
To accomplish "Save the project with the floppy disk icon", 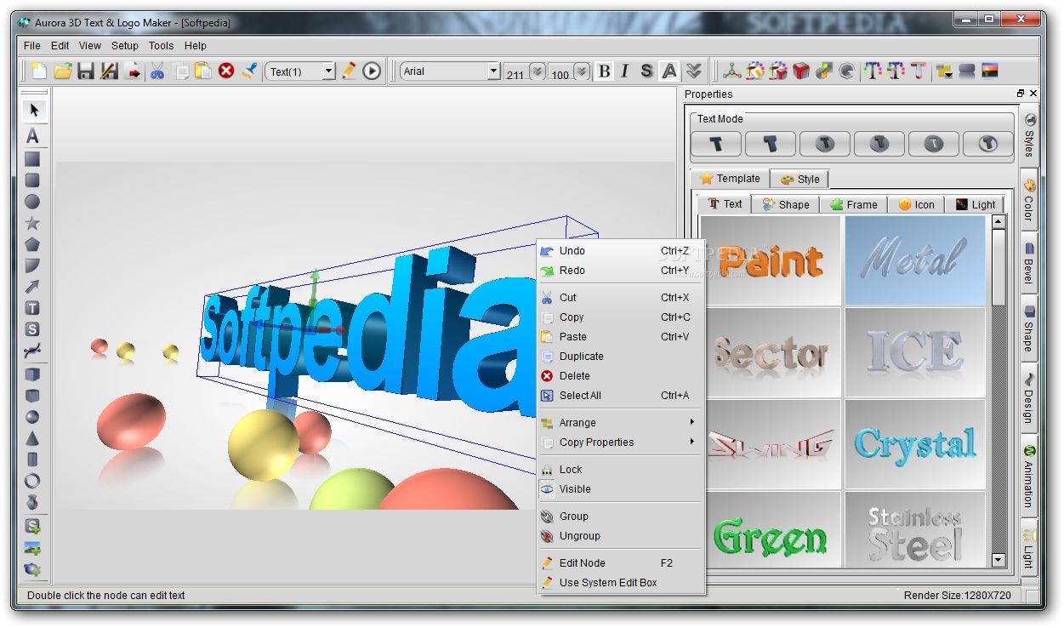I will pyautogui.click(x=85, y=71).
